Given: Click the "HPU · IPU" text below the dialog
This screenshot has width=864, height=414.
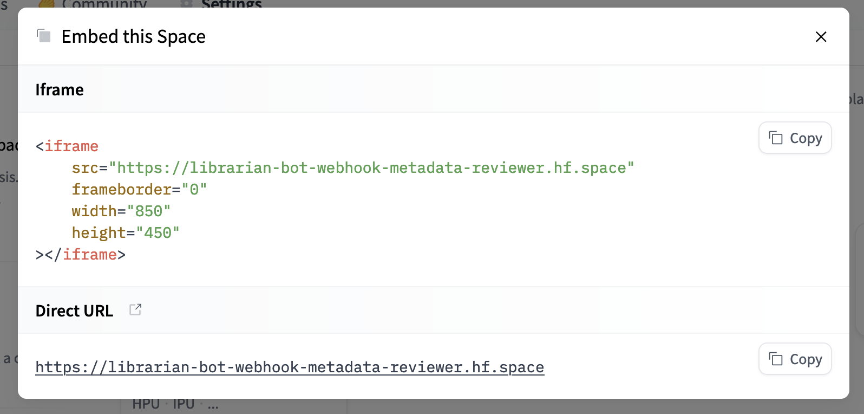Looking at the screenshot, I should click(163, 405).
